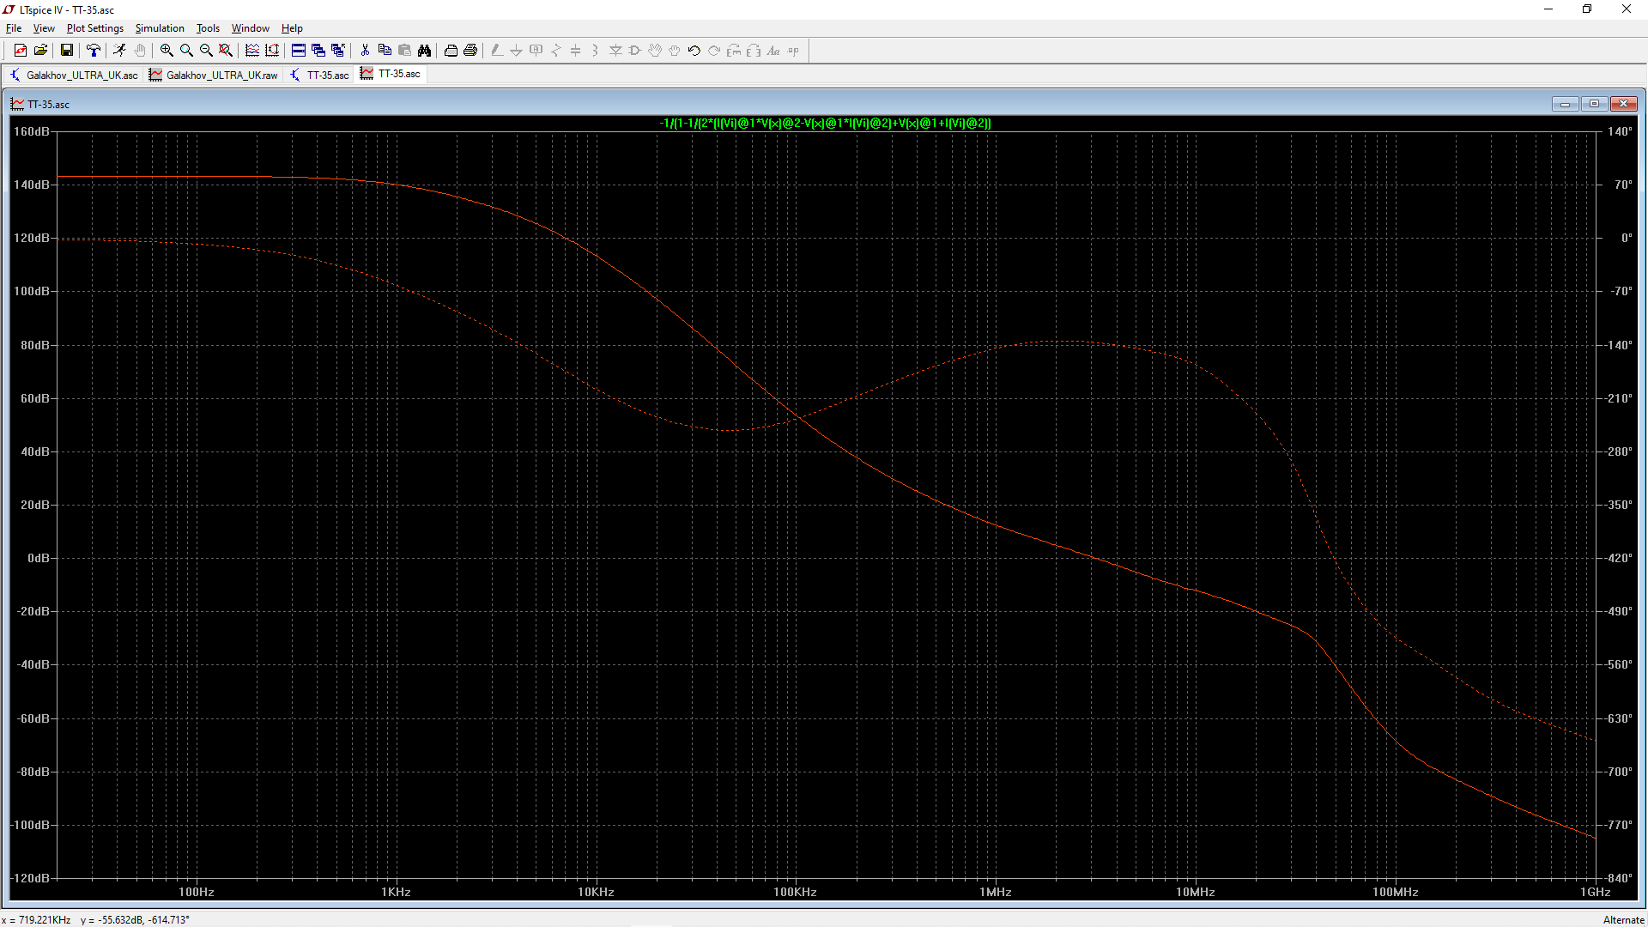Click the Save file toolbar icon

pos(66,51)
